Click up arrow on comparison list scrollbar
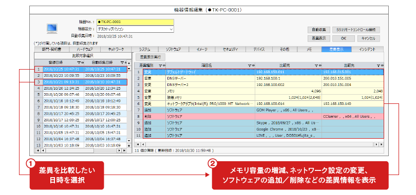The image size is (416, 195). [129, 69]
